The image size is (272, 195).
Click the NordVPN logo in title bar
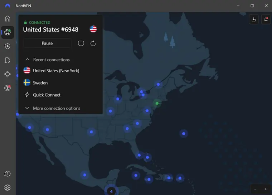(8, 6)
